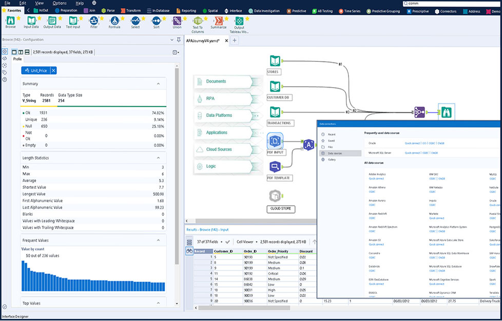Choose the Formula tool icon
The width and height of the screenshot is (502, 321).
click(x=114, y=21)
